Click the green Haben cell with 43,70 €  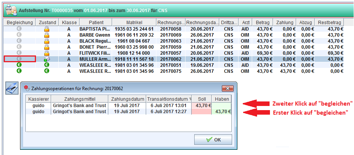[221, 112]
